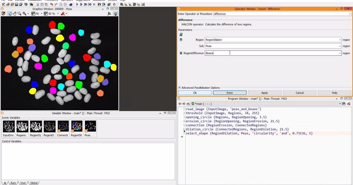
Task: Click the Cancel button in Operator Window
Action: coord(299,93)
